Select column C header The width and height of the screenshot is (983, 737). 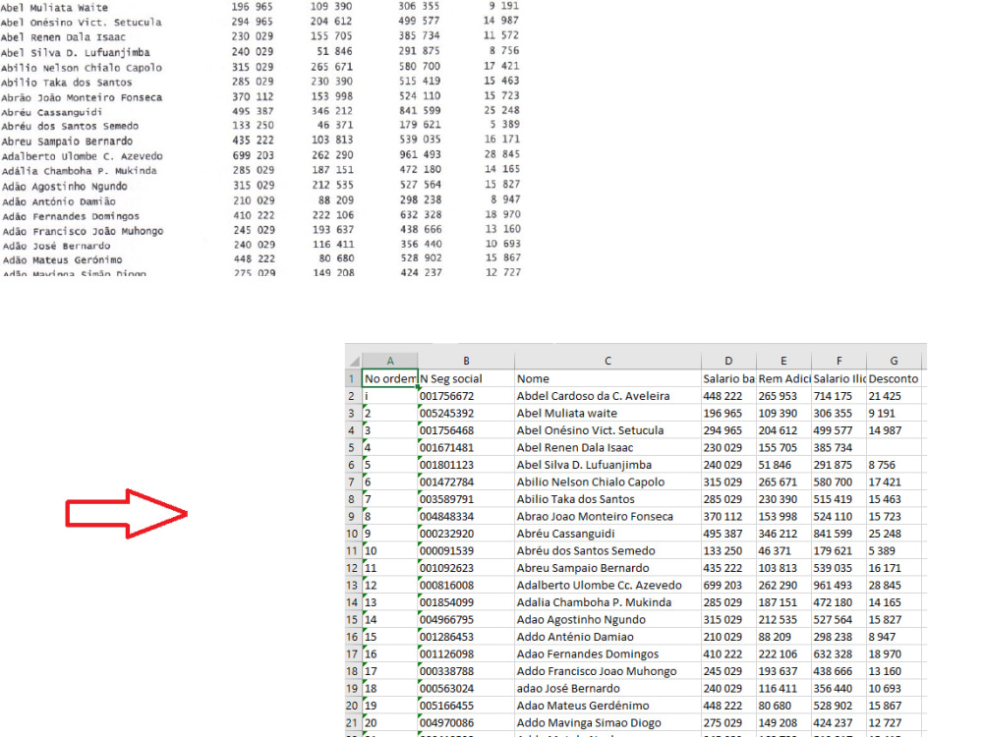click(607, 361)
